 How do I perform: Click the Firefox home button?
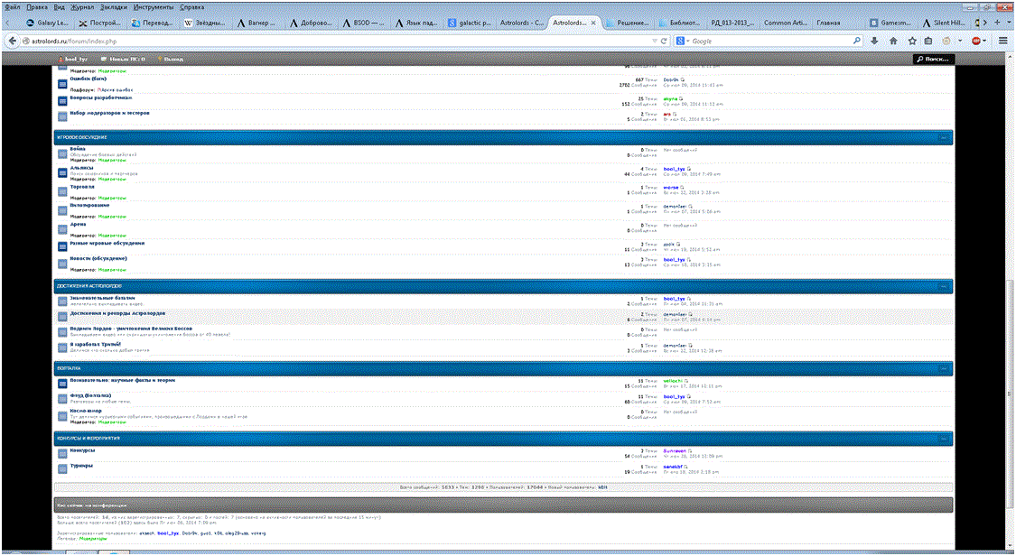point(893,41)
